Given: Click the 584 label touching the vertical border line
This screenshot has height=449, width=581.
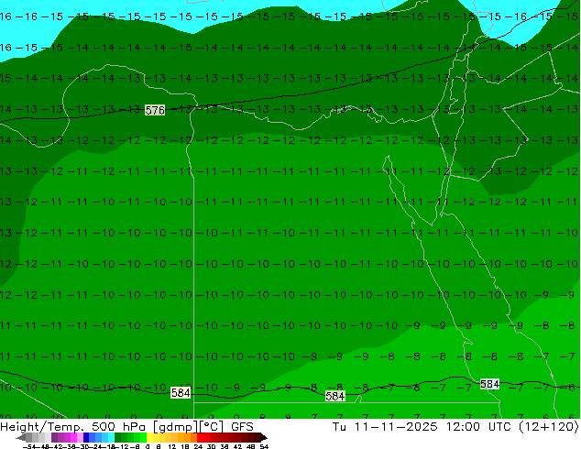Looking at the screenshot, I should coord(181,393).
